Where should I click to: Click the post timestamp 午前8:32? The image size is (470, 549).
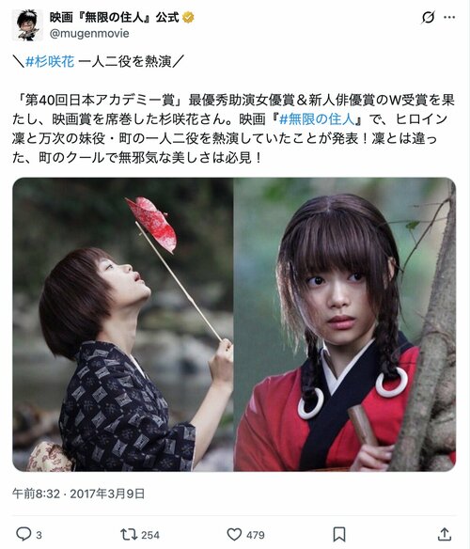point(36,494)
